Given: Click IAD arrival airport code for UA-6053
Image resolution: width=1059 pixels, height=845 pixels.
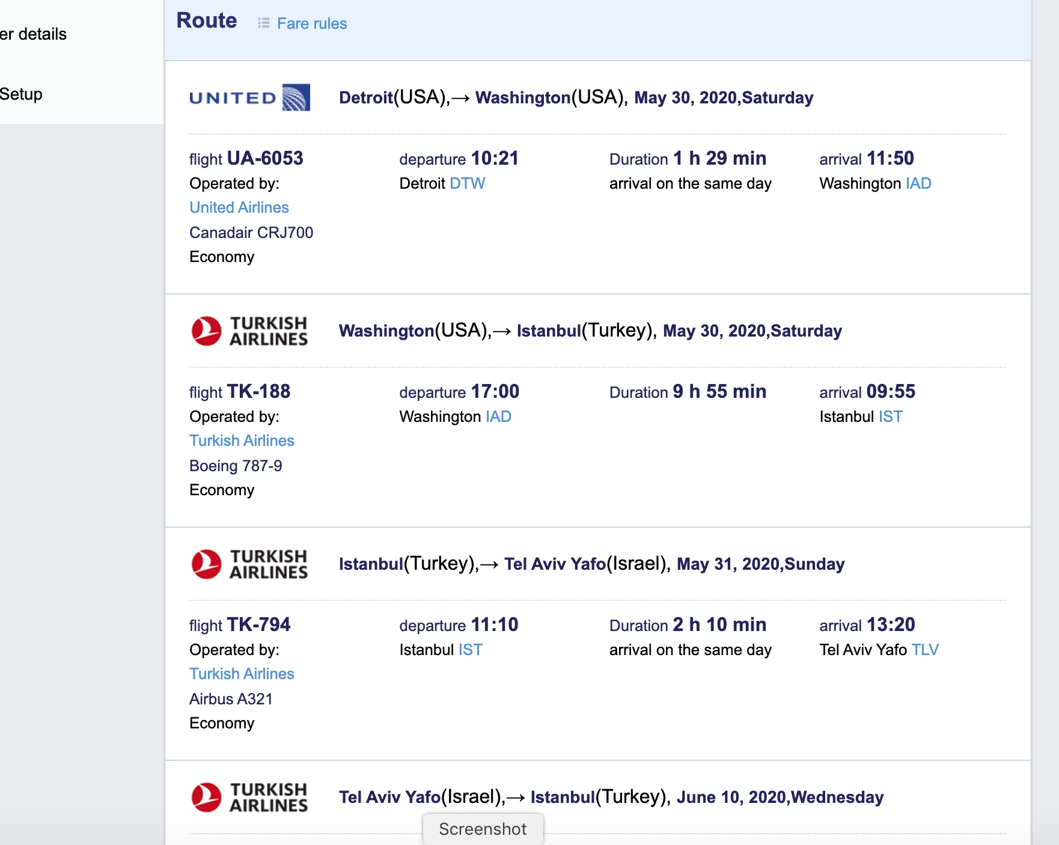Looking at the screenshot, I should click(x=918, y=183).
